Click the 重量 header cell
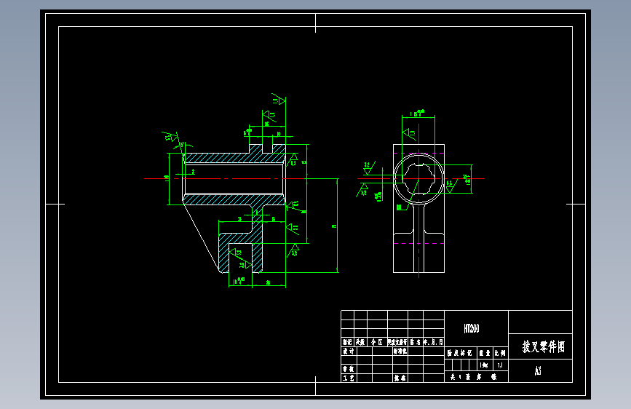This screenshot has height=409, width=631. [x=485, y=353]
